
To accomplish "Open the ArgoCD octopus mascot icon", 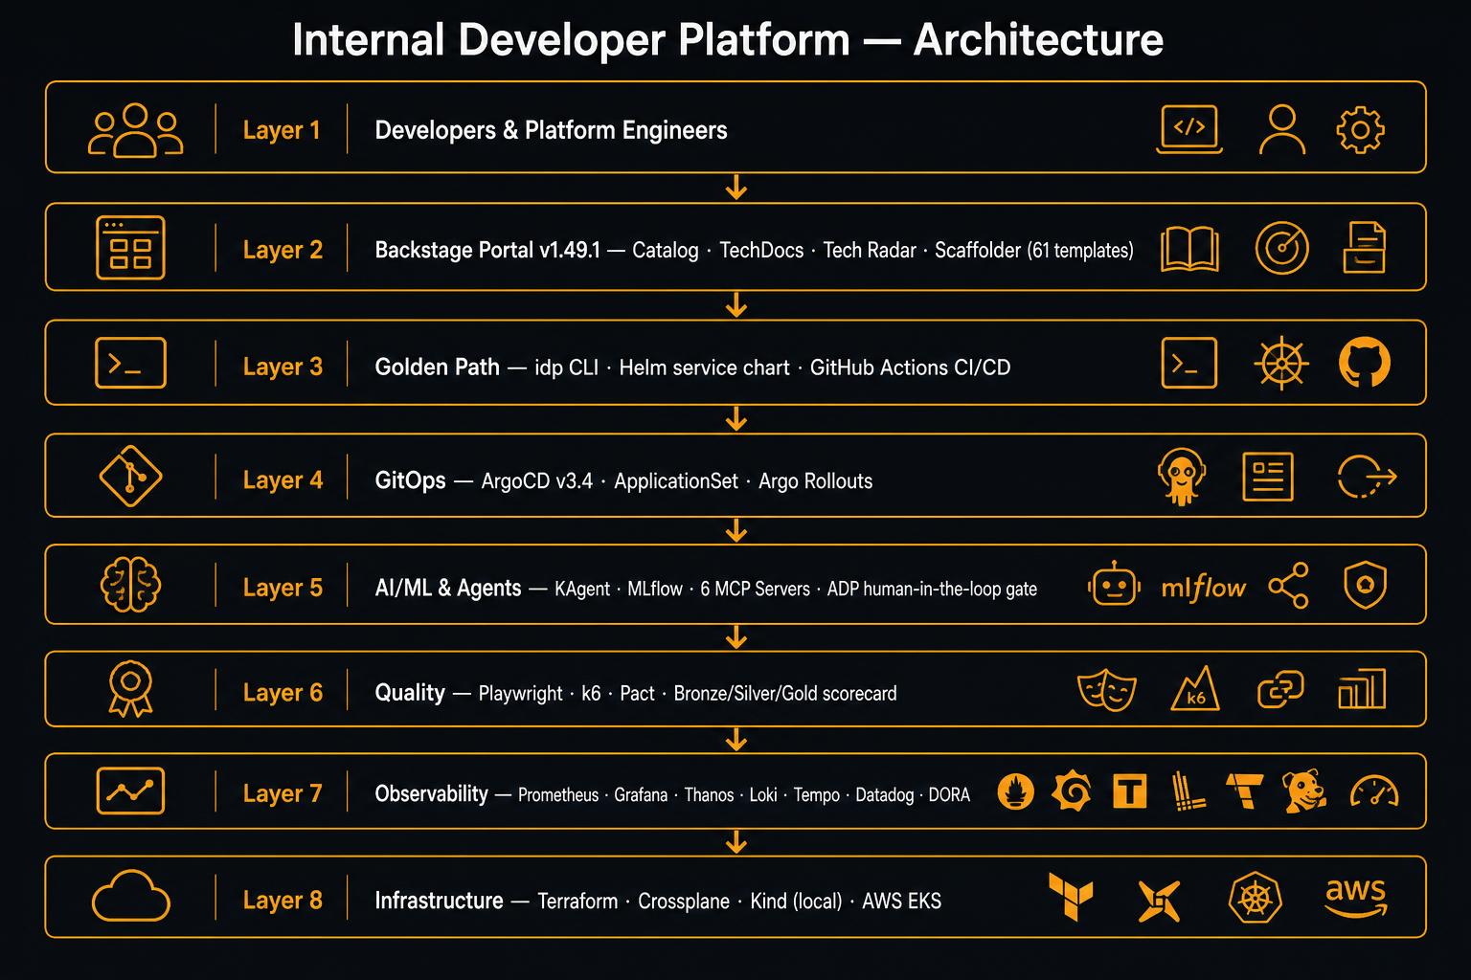I will [x=1181, y=477].
